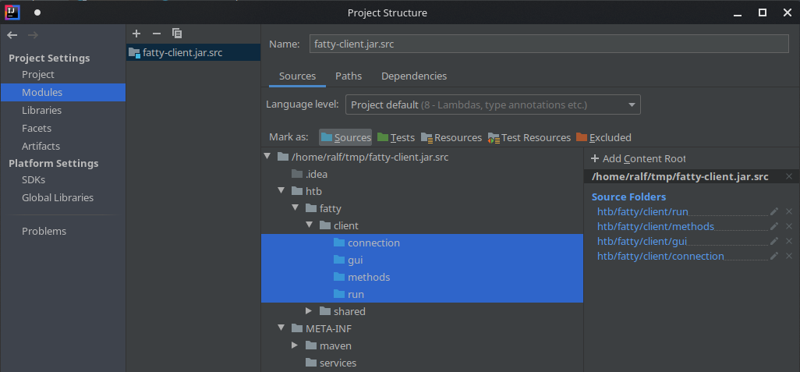Screen dimensions: 800x372
Task: Switch to the Dependencies tab
Action: pos(414,76)
